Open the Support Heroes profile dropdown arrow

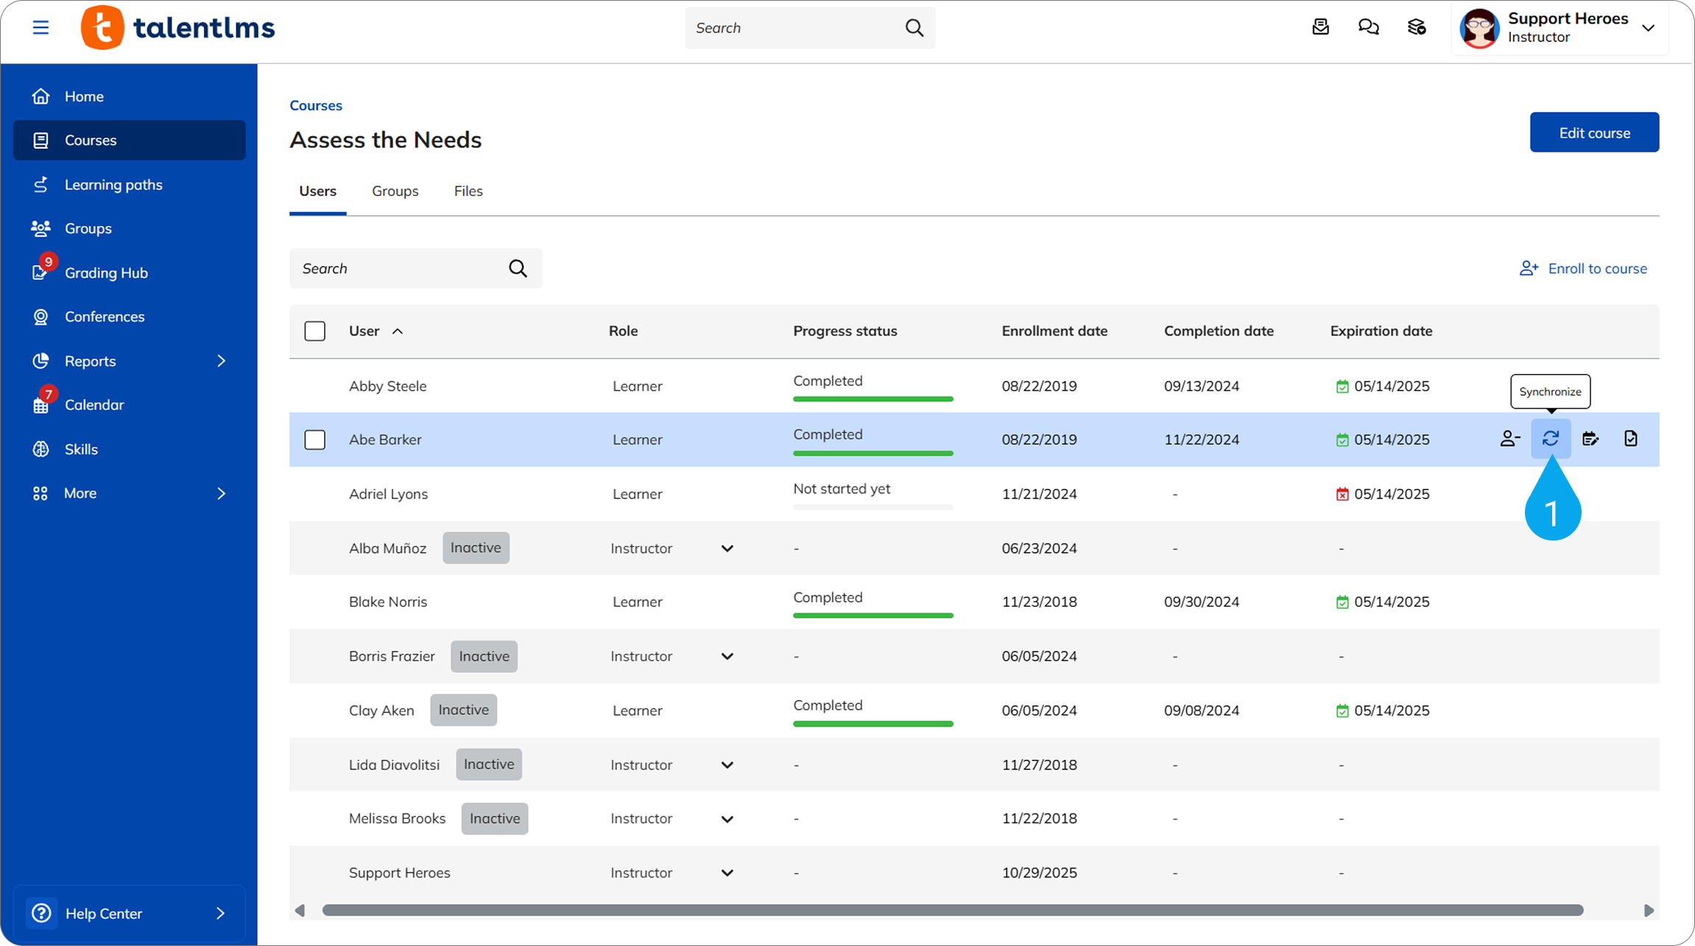click(1648, 28)
